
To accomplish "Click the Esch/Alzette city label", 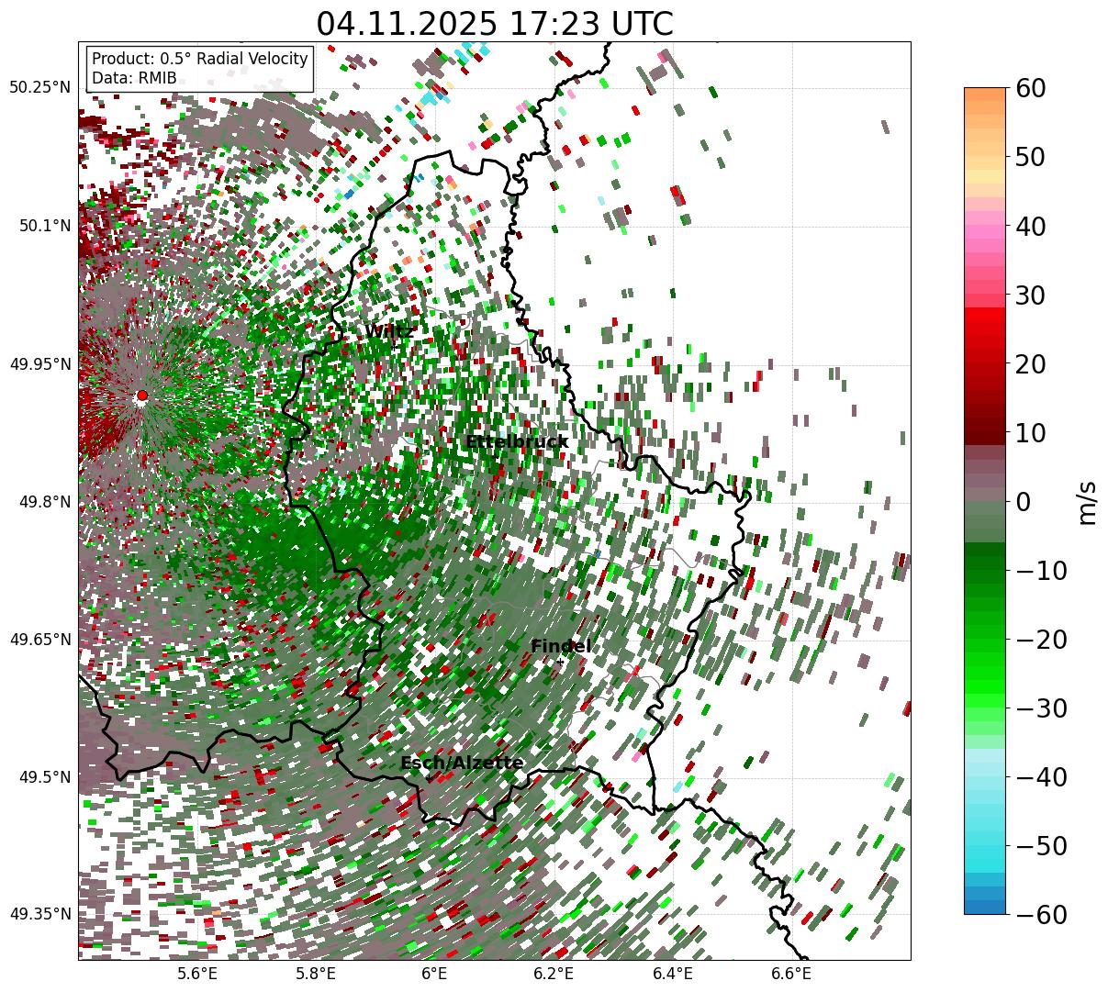I will tap(462, 763).
